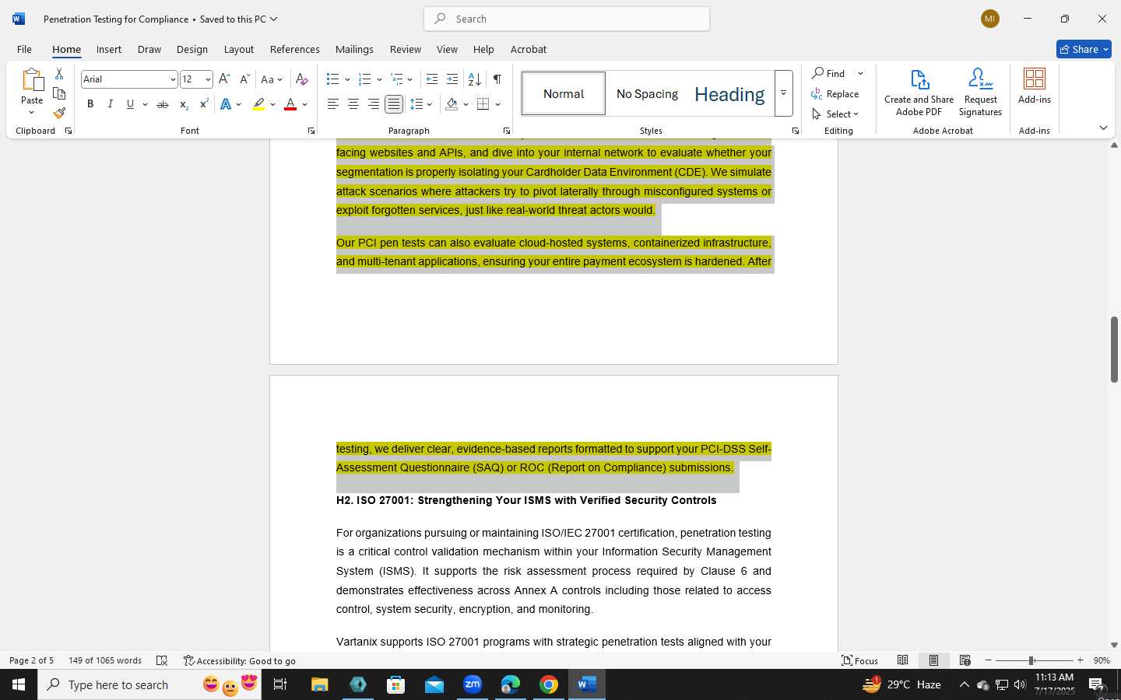Open the font name dropdown
The height and width of the screenshot is (700, 1121).
coord(173,79)
